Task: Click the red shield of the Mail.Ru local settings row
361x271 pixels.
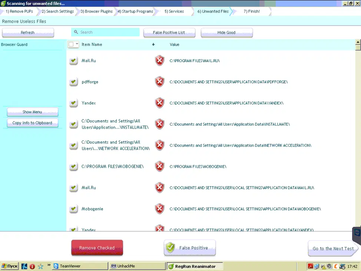Action: (x=159, y=188)
